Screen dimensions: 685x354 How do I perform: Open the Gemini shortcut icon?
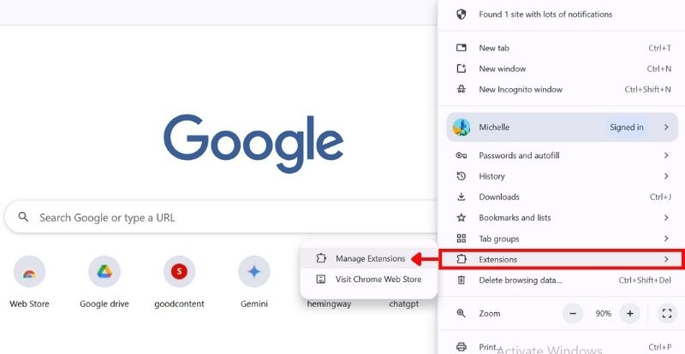pyautogui.click(x=253, y=272)
